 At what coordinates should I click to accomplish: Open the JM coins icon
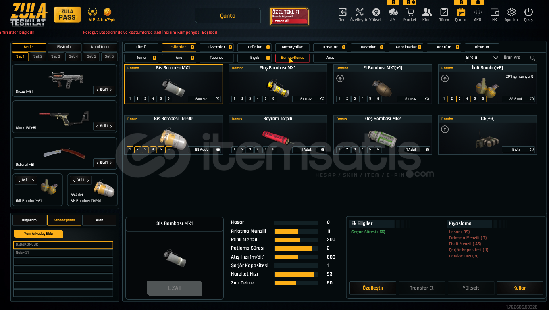click(393, 12)
